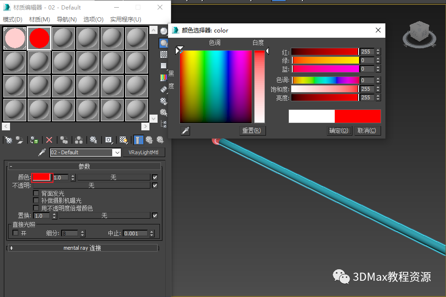Click the 白度 vertical slider
The image size is (446, 297).
click(x=259, y=86)
